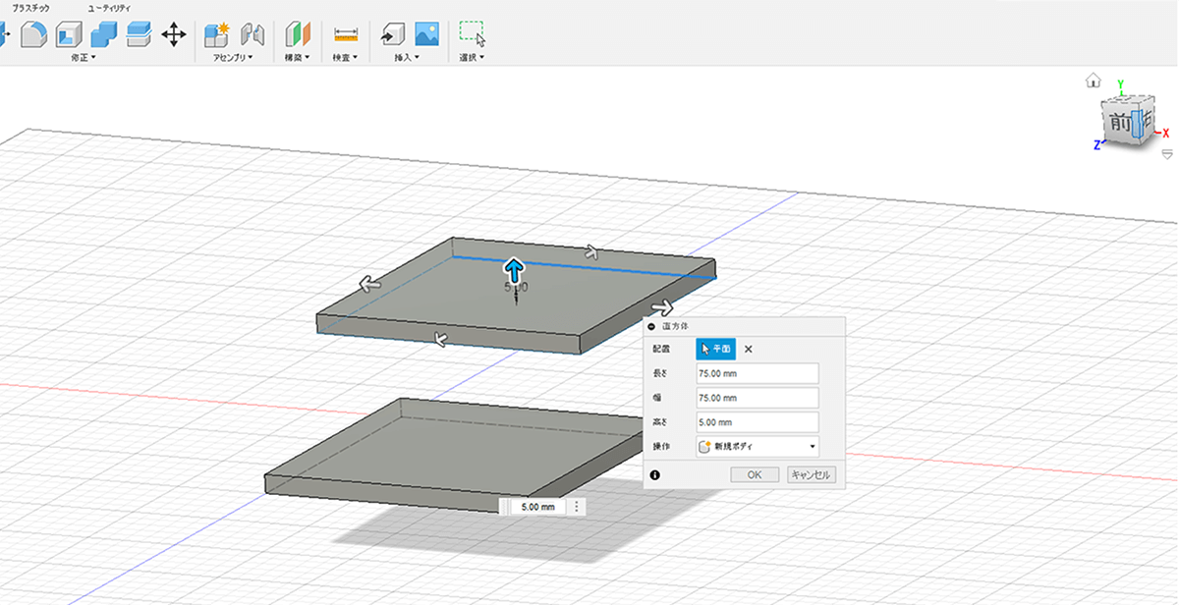This screenshot has width=1179, height=605.
Task: Click the Offset Plane construct icon
Action: pos(297,35)
